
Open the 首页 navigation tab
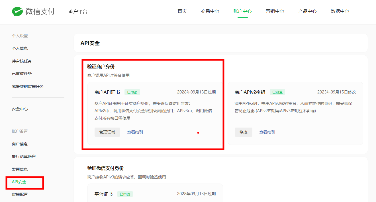(x=182, y=11)
